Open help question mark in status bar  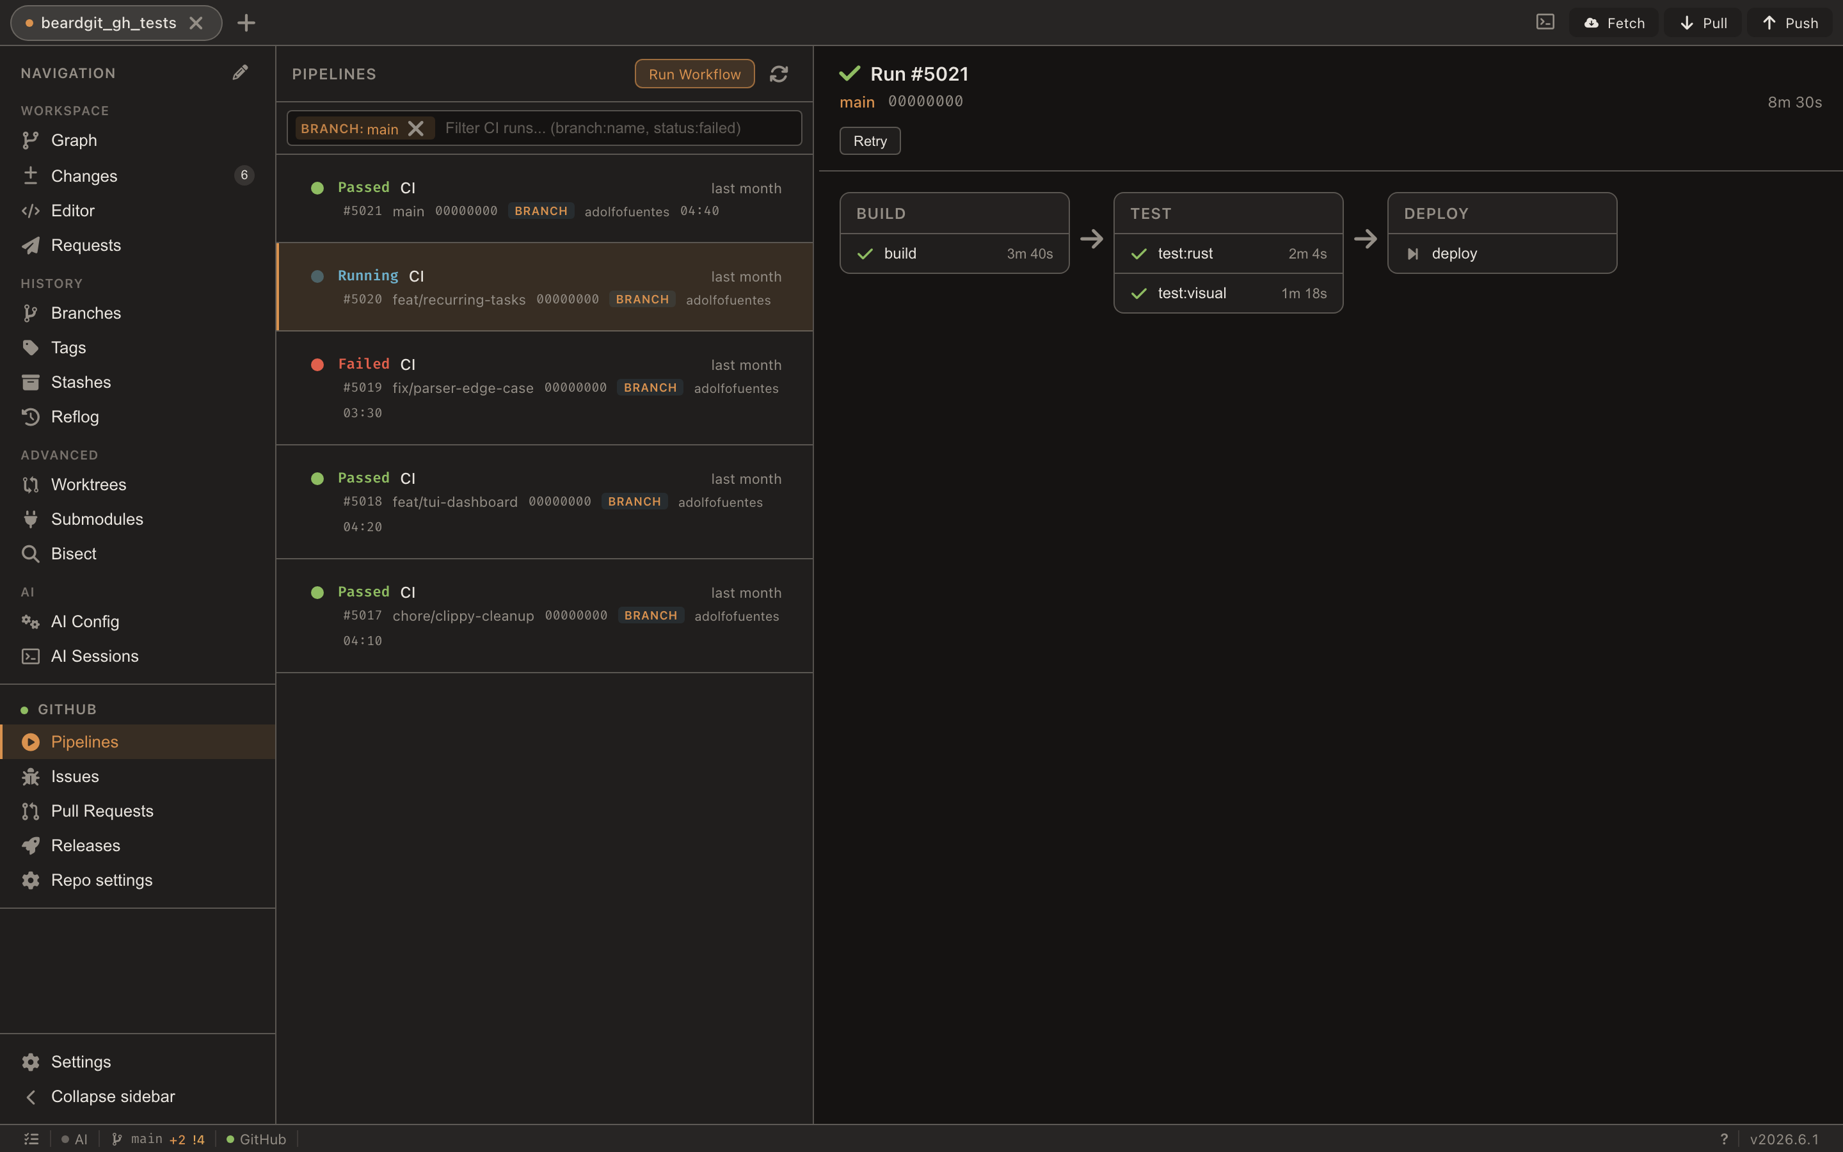[x=1724, y=1139]
